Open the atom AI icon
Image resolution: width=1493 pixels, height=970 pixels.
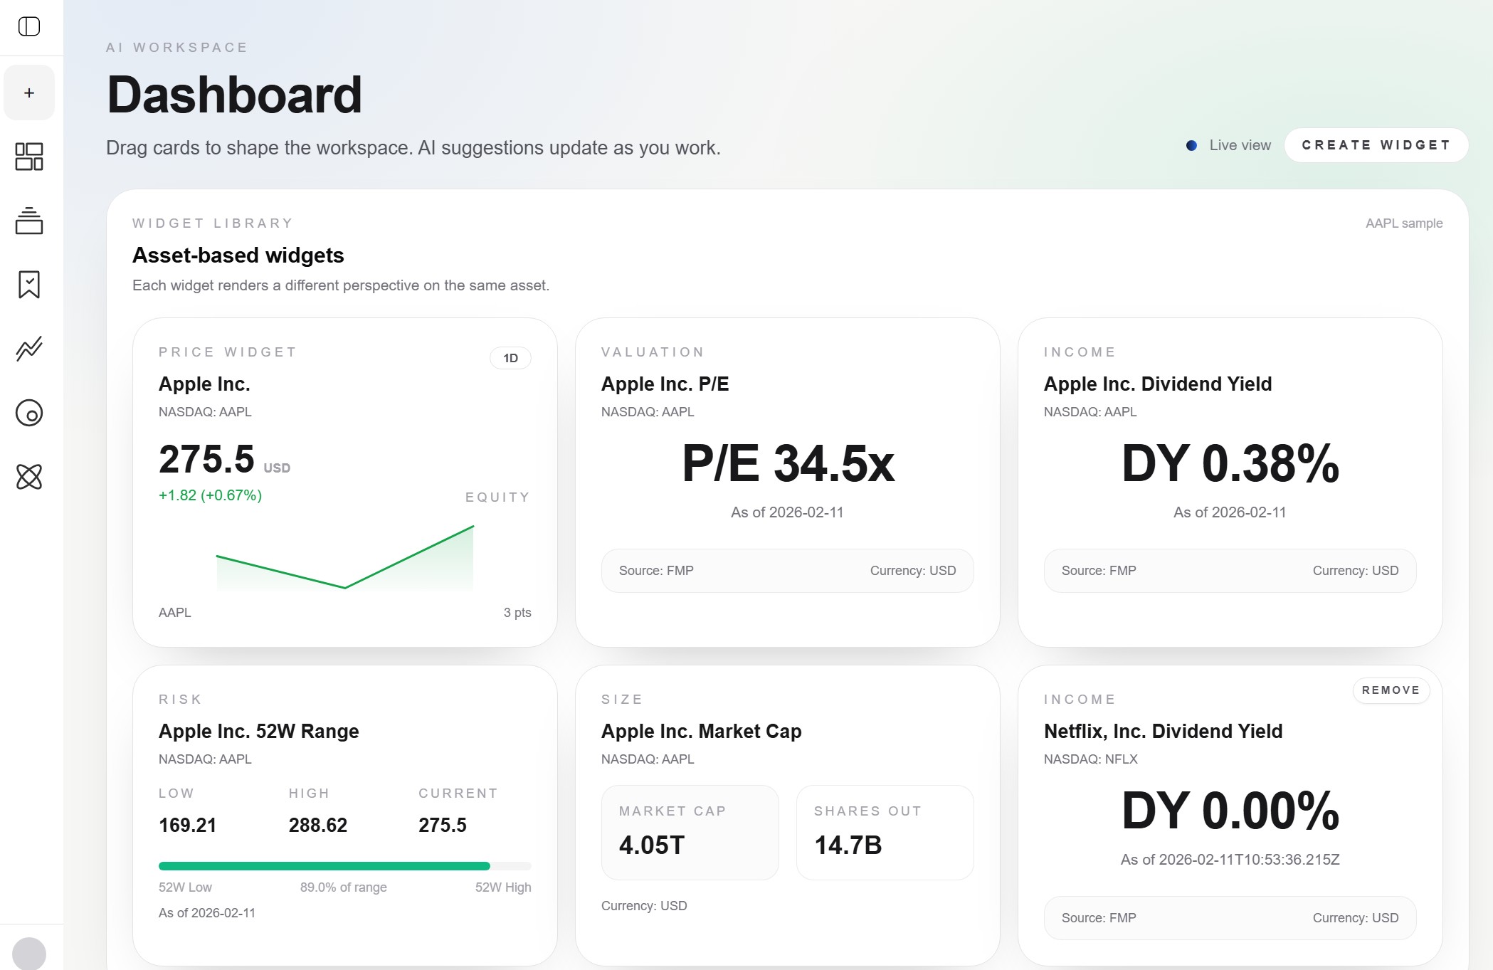(x=29, y=477)
